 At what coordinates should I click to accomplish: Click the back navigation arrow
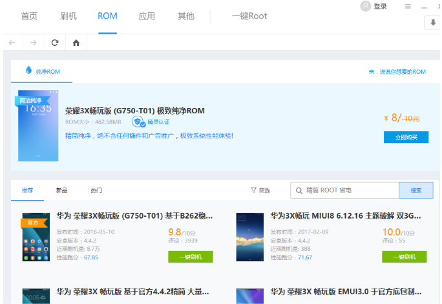pos(12,43)
